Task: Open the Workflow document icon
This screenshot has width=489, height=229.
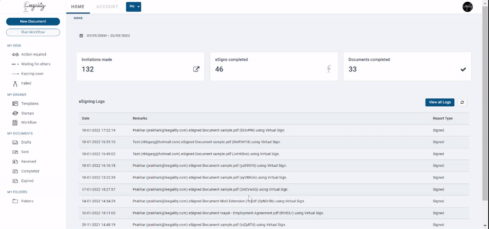Action: 15,123
